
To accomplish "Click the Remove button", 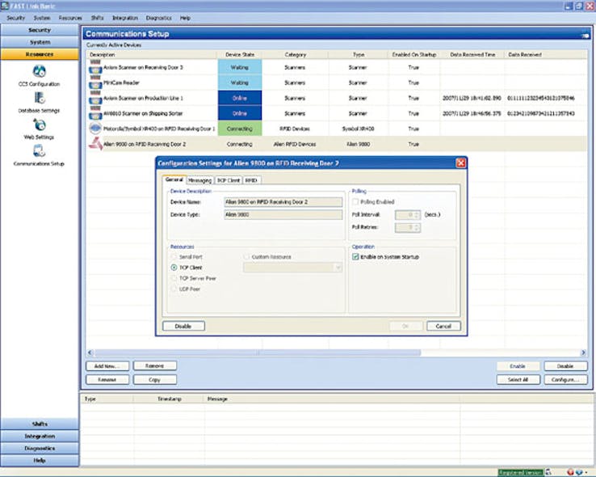I will click(x=155, y=366).
